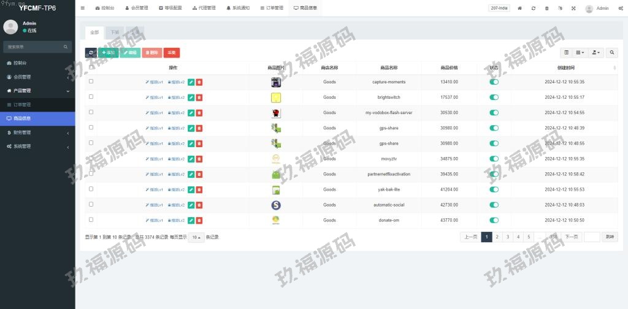Toggle status switch for capture-moments
This screenshot has width=628, height=309.
pos(494,82)
